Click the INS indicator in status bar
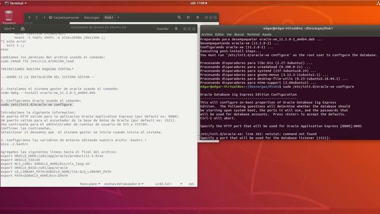Viewport: 380px width, 214px height. point(191,184)
